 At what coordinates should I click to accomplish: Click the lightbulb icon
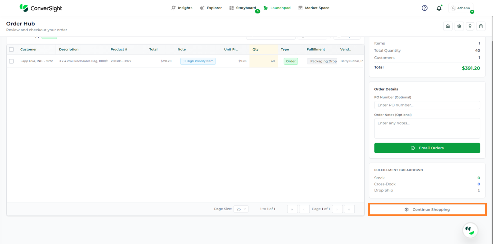tap(470, 26)
